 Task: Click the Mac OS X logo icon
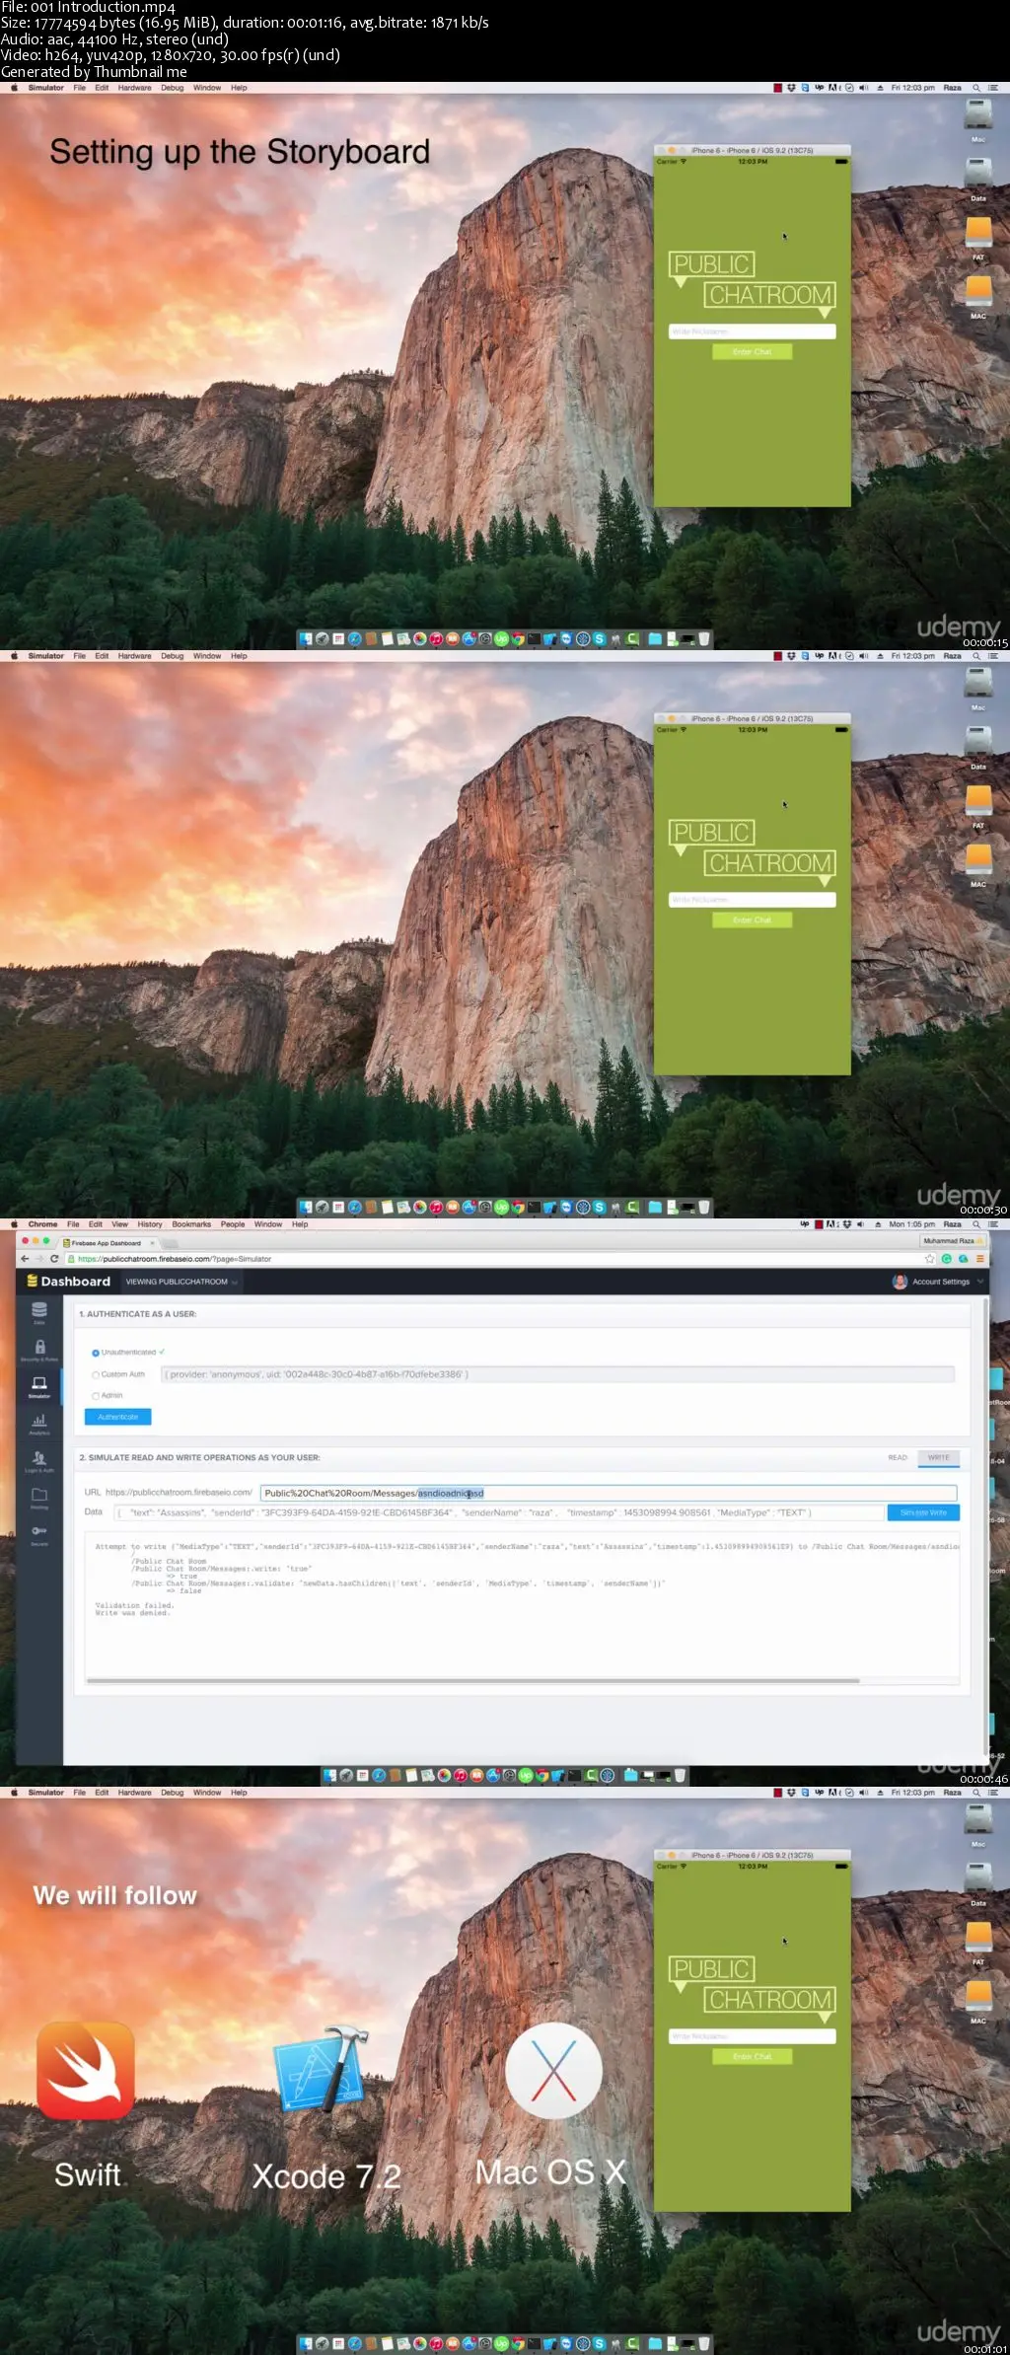(x=553, y=2071)
